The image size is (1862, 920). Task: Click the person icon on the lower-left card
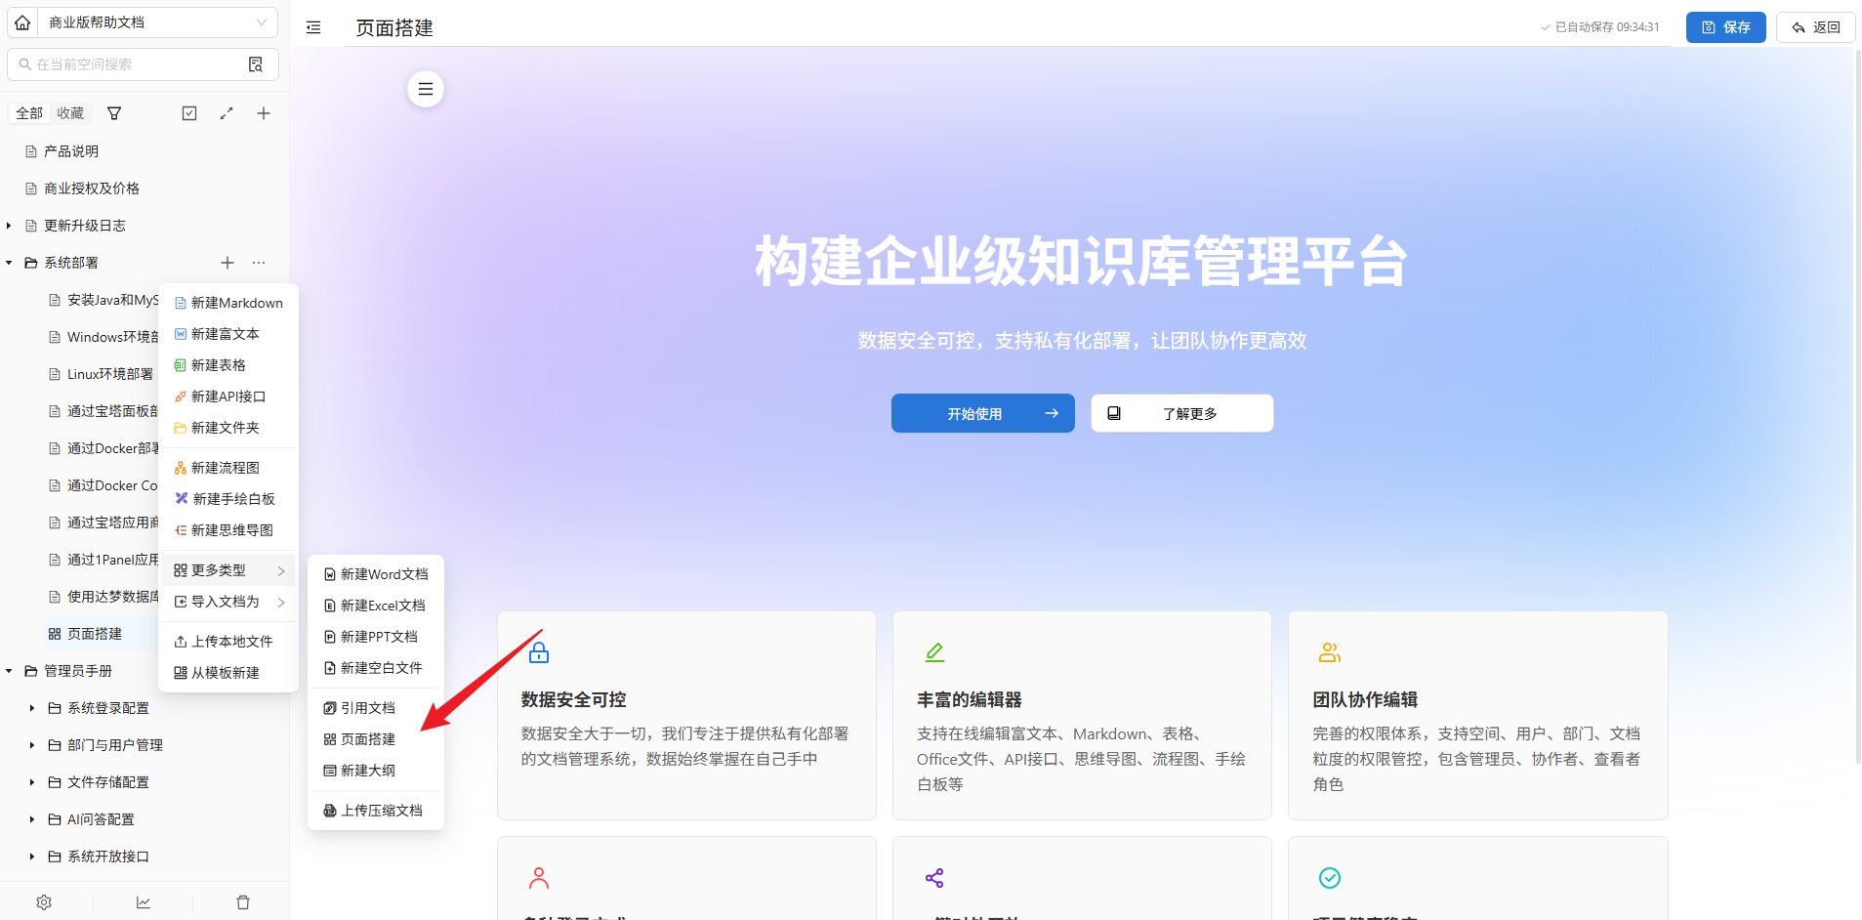(x=539, y=878)
